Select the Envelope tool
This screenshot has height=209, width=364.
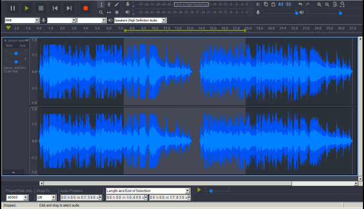coord(109,5)
